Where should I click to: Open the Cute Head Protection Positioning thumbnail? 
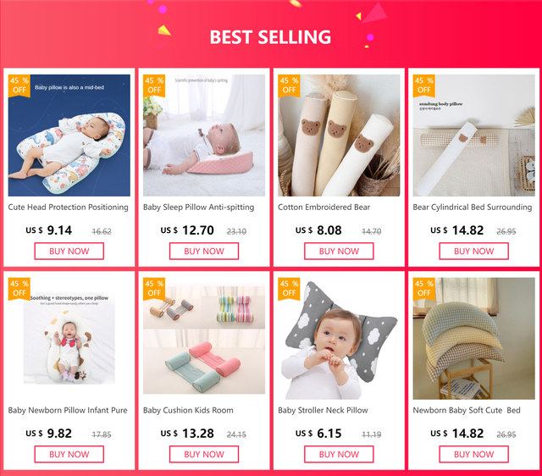point(69,136)
